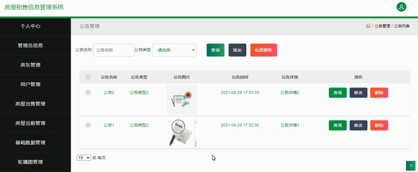Open the 公告1 magnifier newspaper thumbnail
The height and width of the screenshot is (172, 418).
[x=182, y=132]
